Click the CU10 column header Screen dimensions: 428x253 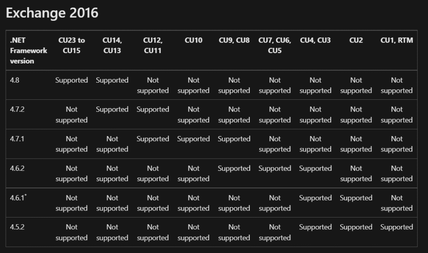coord(194,40)
